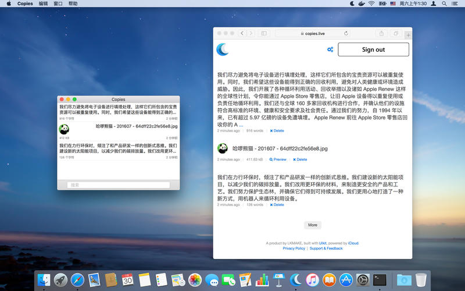Show all Safari tabs overview
The width and height of the screenshot is (465, 291).
[x=396, y=33]
